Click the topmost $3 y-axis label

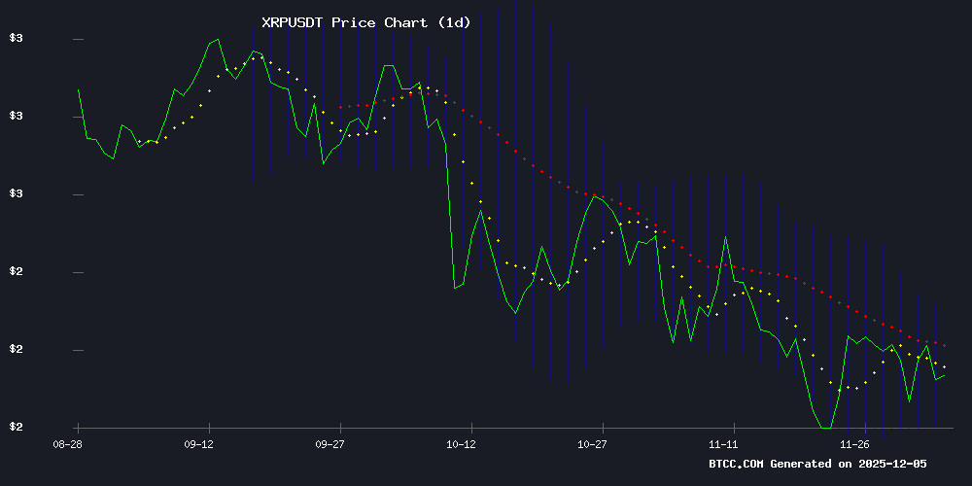point(16,39)
